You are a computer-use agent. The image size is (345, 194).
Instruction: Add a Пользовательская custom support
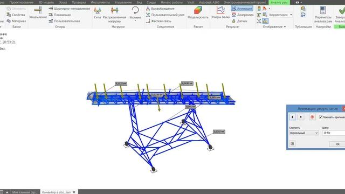point(64,21)
